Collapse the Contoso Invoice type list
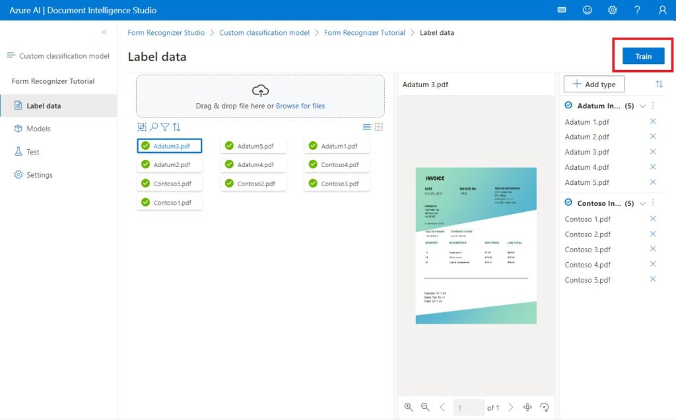 coord(642,203)
